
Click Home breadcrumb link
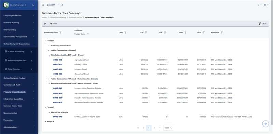(x=44, y=18)
